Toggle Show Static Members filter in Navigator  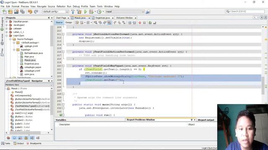20,138
